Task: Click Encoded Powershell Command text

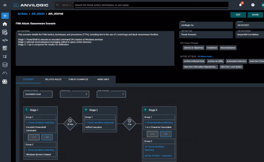Action: coord(36,129)
